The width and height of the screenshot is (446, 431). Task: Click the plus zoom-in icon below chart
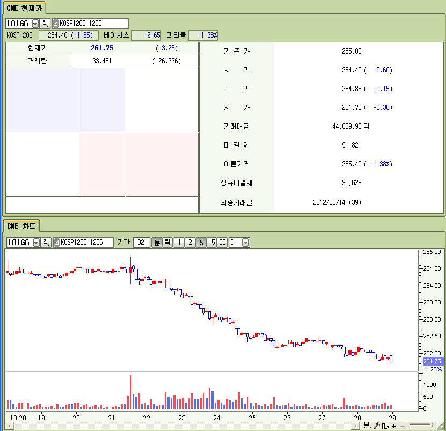pos(394,426)
